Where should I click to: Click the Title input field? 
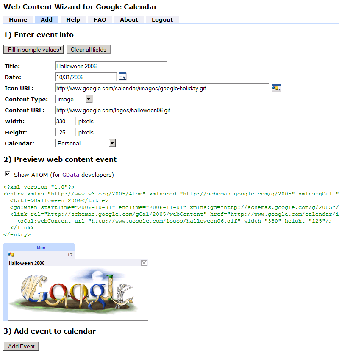tap(111, 66)
